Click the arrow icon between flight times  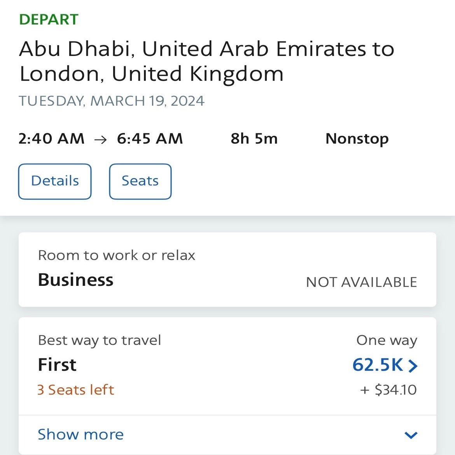tap(100, 140)
